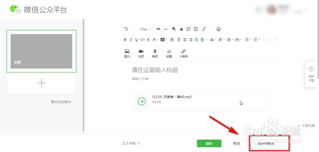Screen dimensions: 319x152
Task: Play the G.E.M. 邓紫棋 audio clip
Action: pyautogui.click(x=142, y=101)
